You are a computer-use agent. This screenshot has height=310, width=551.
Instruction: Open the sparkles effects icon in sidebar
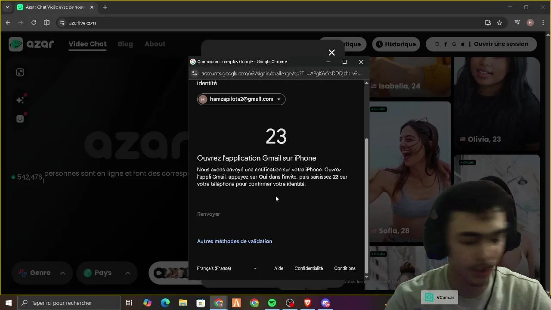[20, 100]
